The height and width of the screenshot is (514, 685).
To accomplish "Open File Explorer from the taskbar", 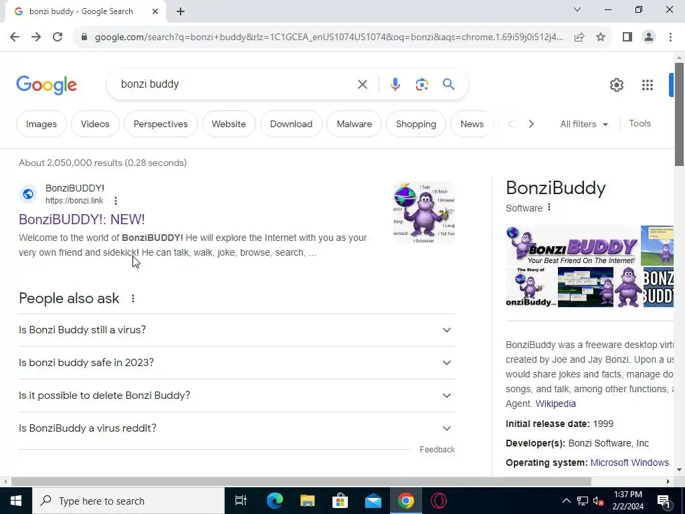I will tap(307, 501).
